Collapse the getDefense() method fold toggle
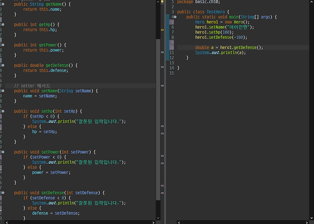Image resolution: width=314 pixels, height=224 pixels. click(x=3, y=65)
